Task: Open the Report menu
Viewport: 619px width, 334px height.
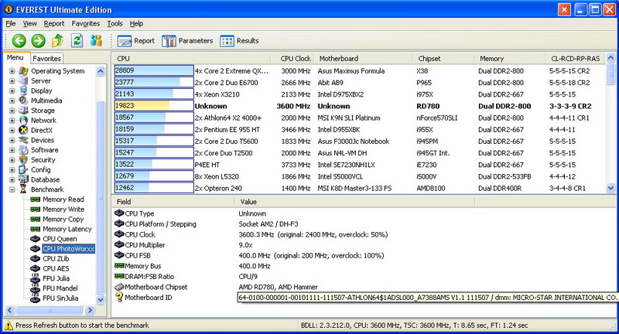Action: 54,24
